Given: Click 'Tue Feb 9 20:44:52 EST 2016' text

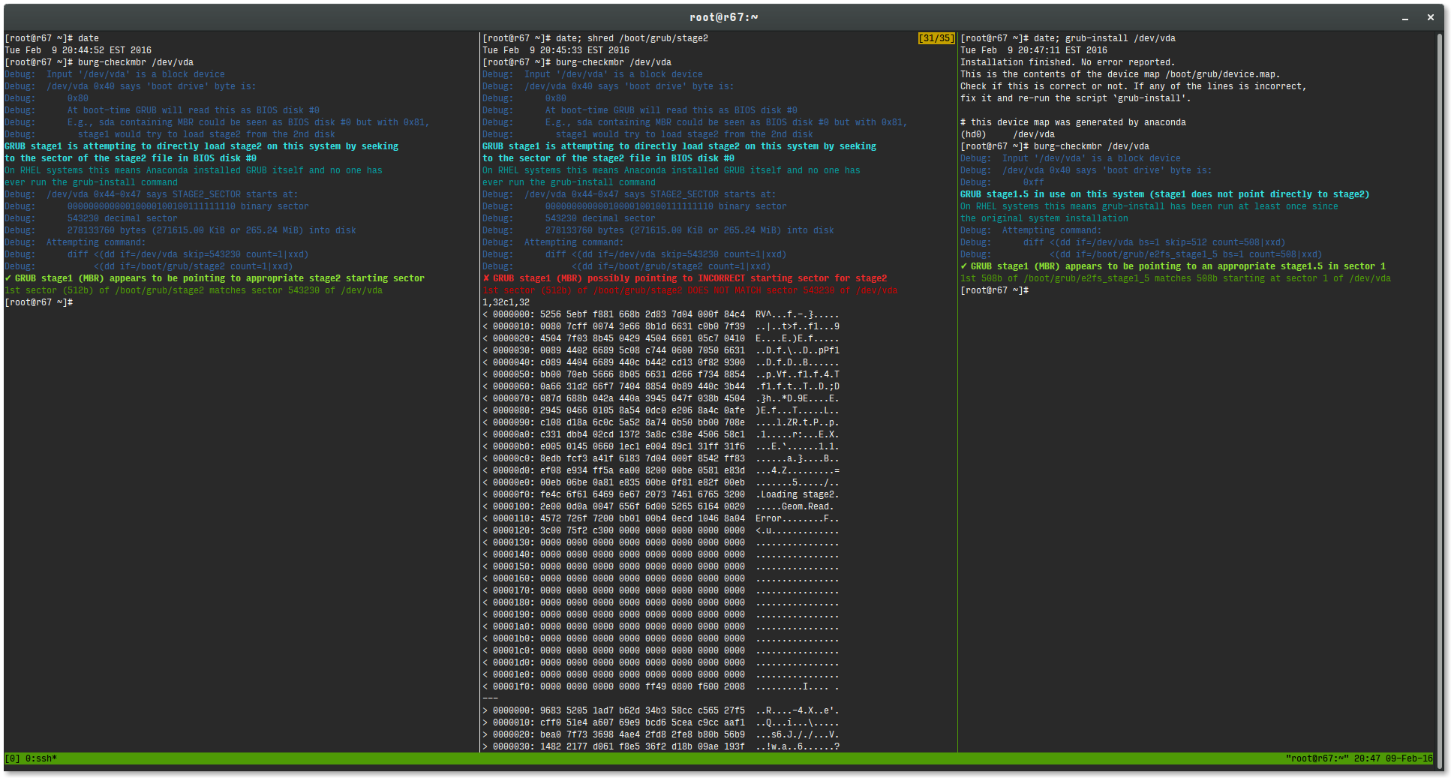Looking at the screenshot, I should [x=78, y=50].
